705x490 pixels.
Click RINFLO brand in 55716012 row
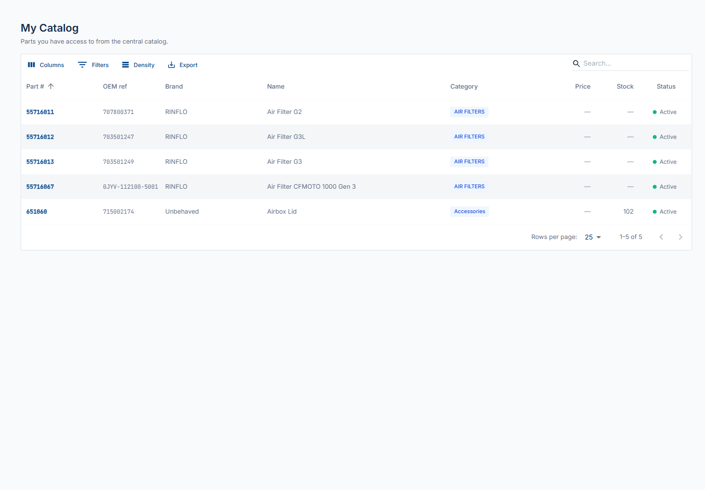[176, 137]
